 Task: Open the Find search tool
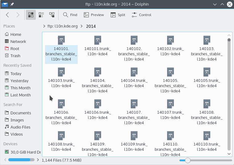(70, 15)
